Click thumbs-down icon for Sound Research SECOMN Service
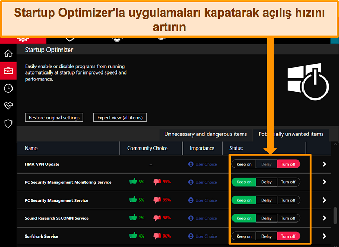 (x=157, y=218)
